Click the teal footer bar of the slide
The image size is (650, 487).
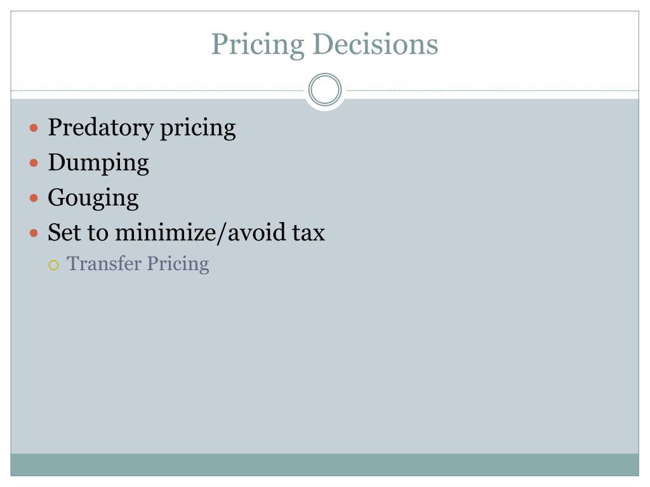tap(324, 465)
